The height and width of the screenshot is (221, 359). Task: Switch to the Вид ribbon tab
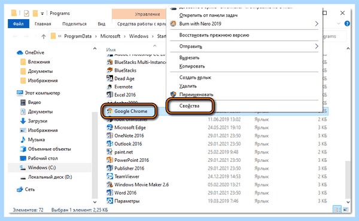[102, 24]
